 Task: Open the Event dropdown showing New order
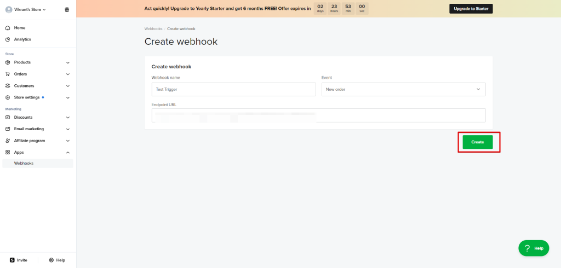pos(403,89)
